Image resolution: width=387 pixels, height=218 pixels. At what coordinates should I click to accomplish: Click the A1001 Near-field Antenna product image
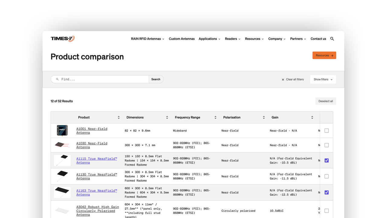point(62,130)
